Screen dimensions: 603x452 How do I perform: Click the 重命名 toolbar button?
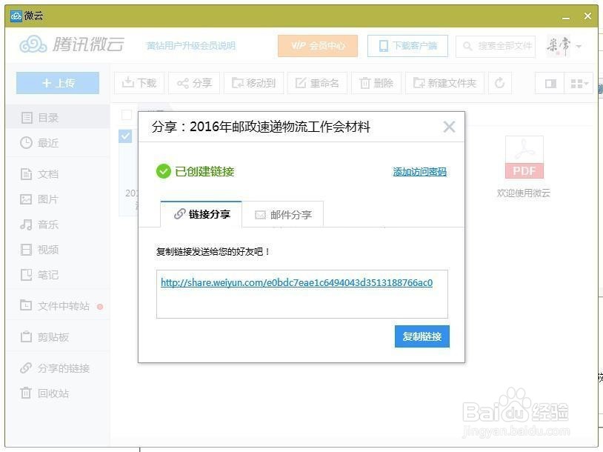tap(317, 83)
